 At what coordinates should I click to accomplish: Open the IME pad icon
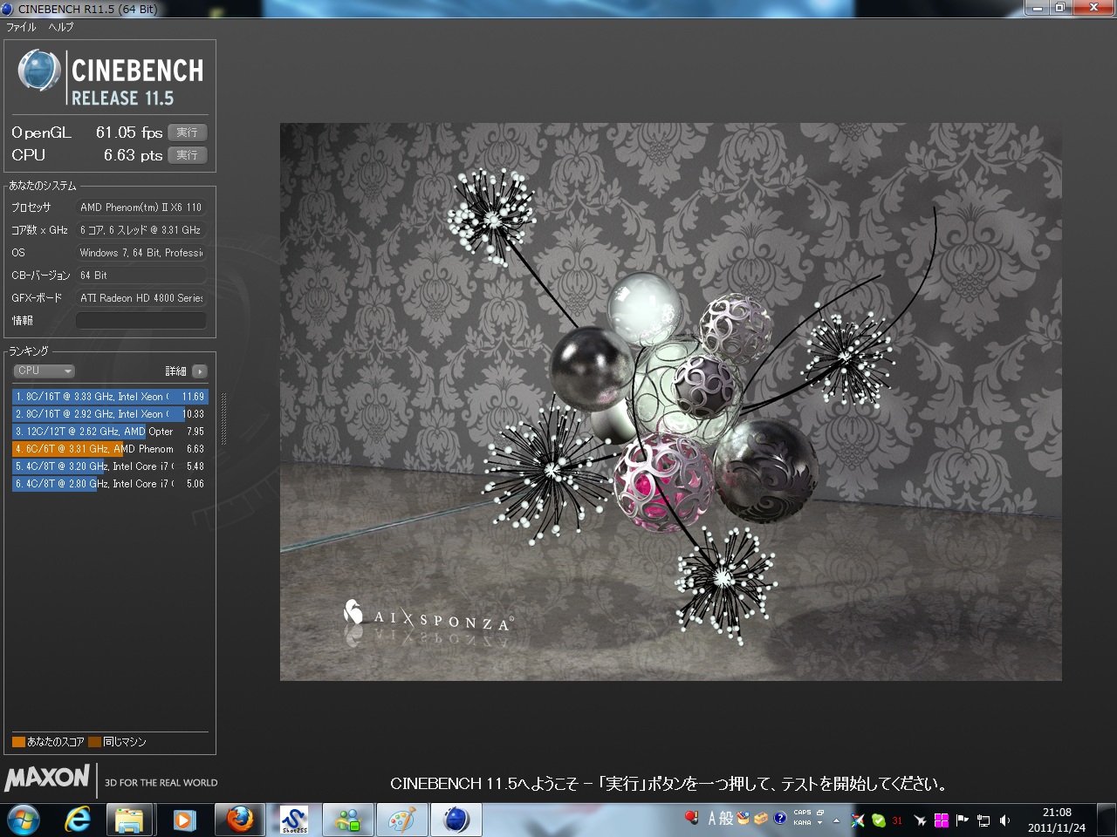coord(744,818)
